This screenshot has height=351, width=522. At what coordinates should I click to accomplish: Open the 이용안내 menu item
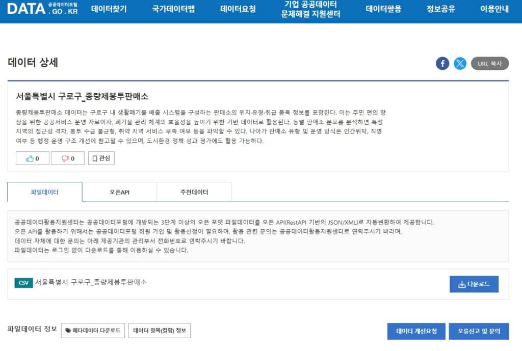[x=492, y=9]
